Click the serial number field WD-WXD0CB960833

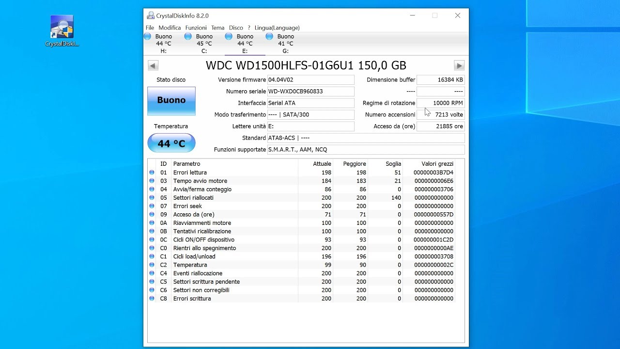pyautogui.click(x=310, y=91)
